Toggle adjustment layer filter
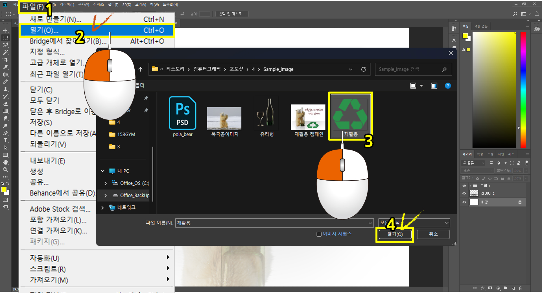Viewport: 542px width, 293px height. coord(498,163)
